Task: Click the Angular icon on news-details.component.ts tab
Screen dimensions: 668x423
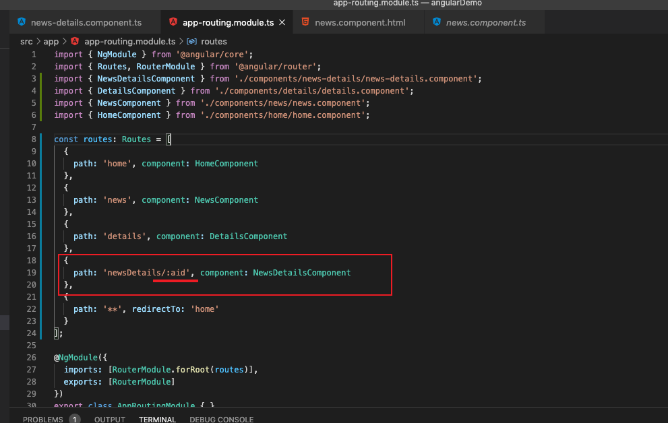Action: (22, 22)
